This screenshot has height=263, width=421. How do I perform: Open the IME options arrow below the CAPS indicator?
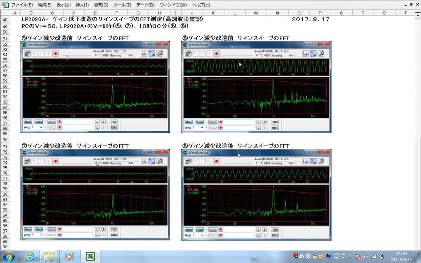pos(343,258)
